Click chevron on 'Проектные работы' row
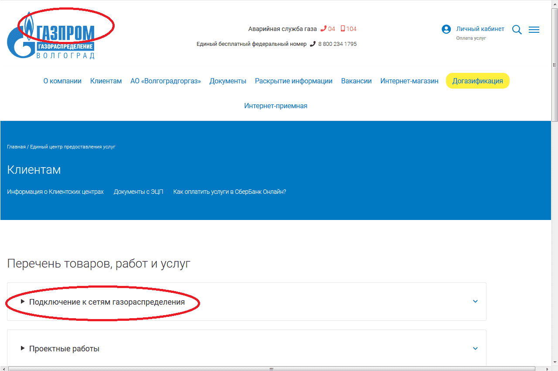Screen dimensions: 558x371 click(475, 349)
